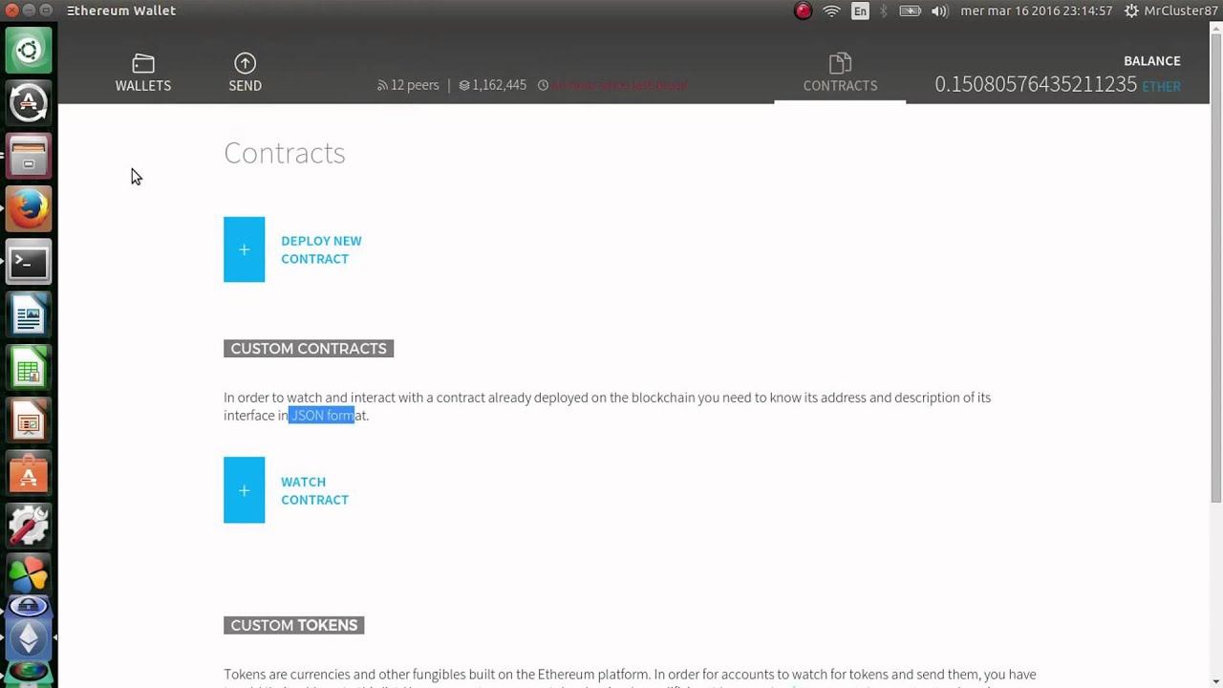The width and height of the screenshot is (1223, 688).
Task: Open the sound volume menu
Action: coord(939,11)
